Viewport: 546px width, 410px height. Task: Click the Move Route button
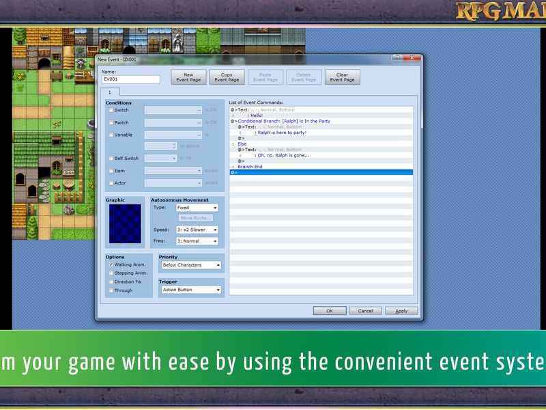tap(196, 218)
